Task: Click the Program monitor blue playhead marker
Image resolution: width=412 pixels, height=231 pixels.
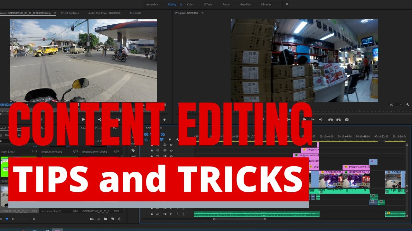Action: coord(290,110)
